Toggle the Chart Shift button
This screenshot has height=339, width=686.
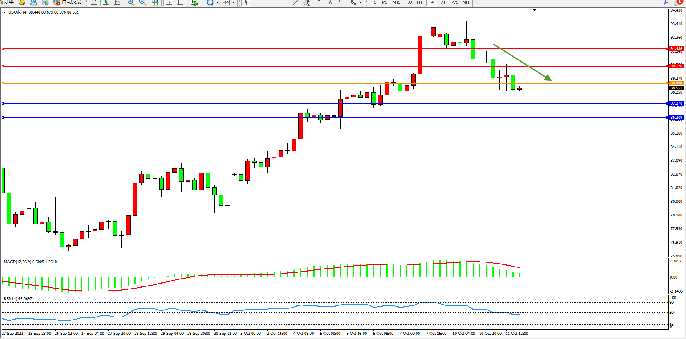[x=180, y=2]
